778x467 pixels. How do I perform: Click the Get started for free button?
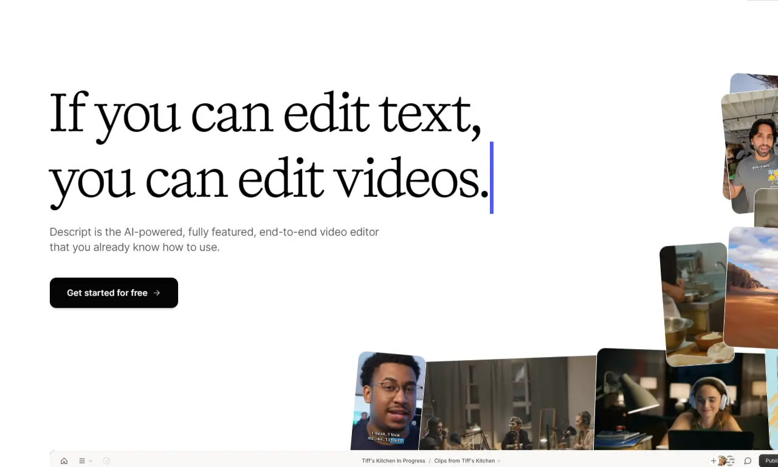tap(114, 293)
